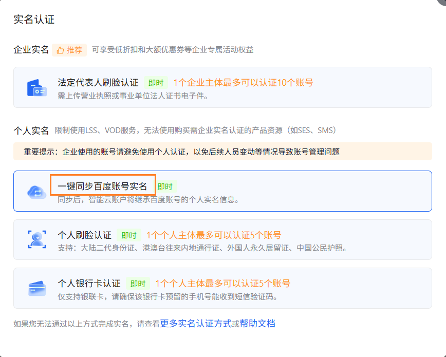The image size is (446, 357).
Task: Click the thumbs-up 推荐 badge
Action: 69,50
